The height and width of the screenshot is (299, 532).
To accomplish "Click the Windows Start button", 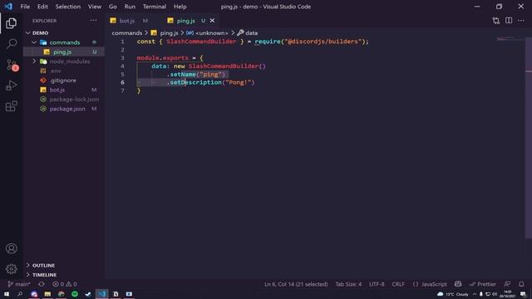I will tap(7, 294).
